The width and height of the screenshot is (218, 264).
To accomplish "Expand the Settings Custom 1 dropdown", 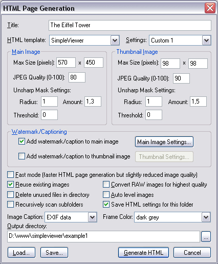I will (x=207, y=40).
